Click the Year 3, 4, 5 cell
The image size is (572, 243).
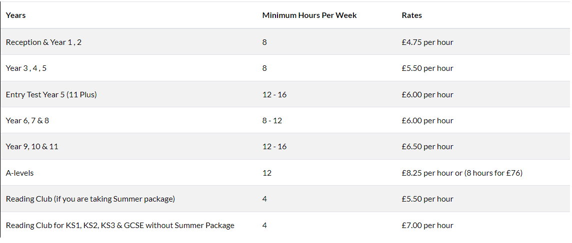(x=26, y=68)
